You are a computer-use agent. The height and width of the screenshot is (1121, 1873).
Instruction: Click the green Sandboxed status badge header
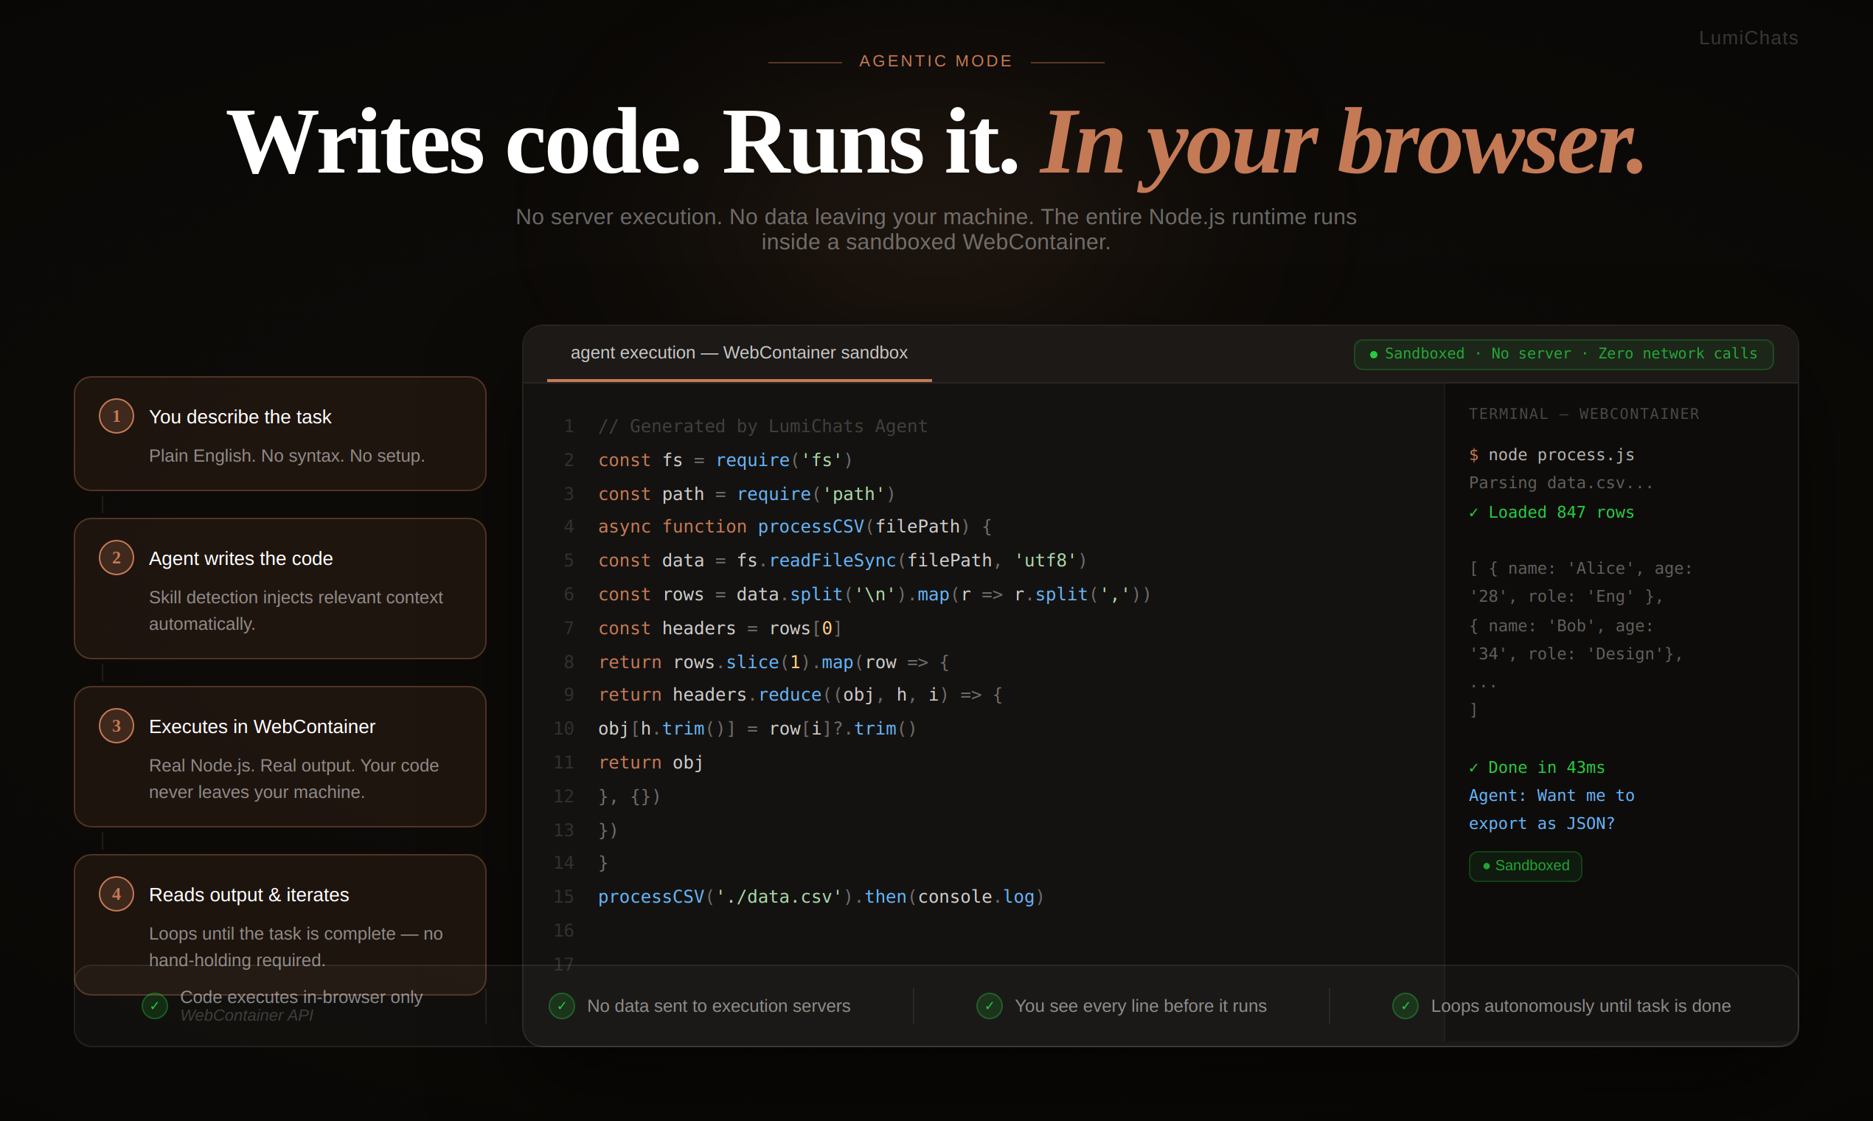1563,354
